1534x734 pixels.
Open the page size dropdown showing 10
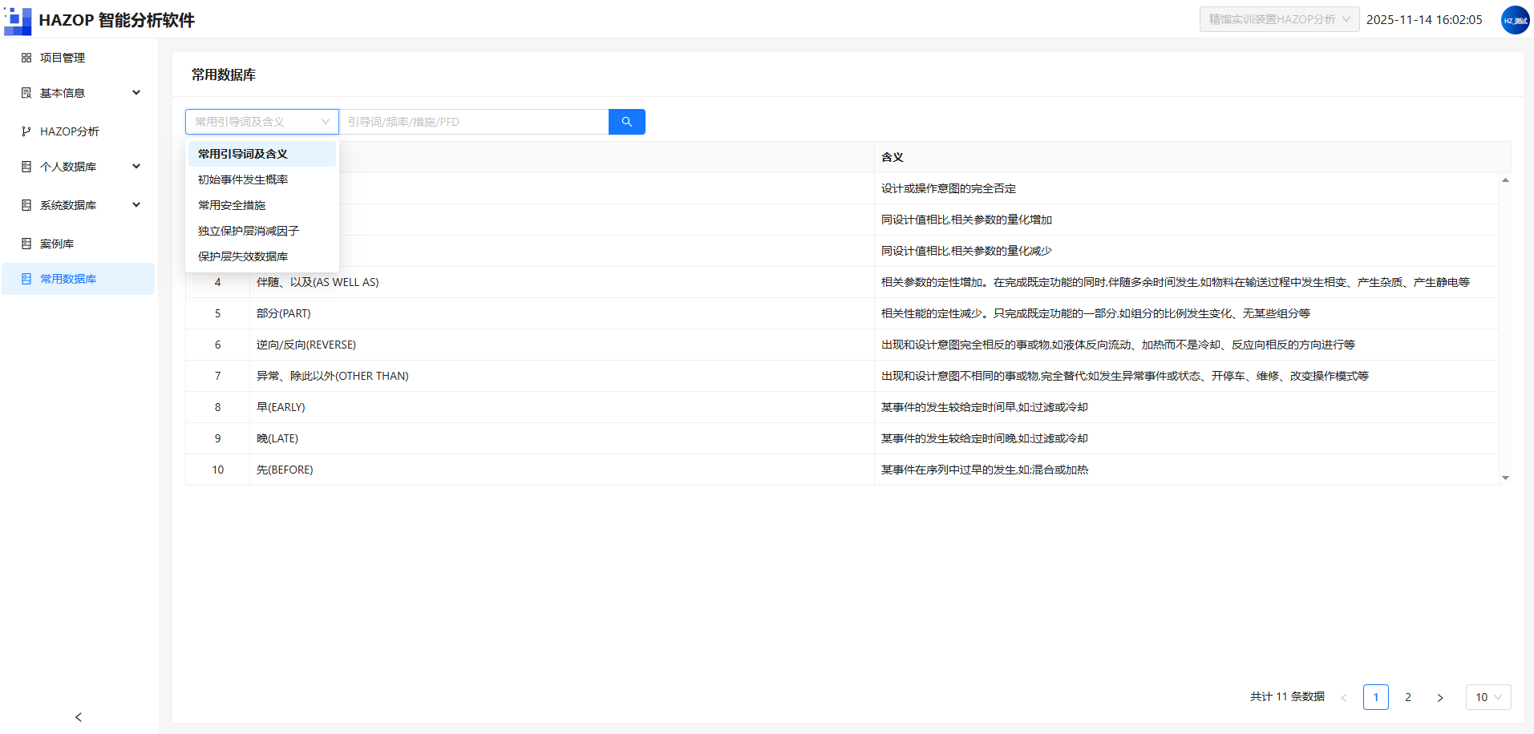click(x=1488, y=697)
